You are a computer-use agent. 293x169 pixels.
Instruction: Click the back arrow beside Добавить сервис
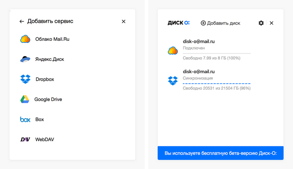point(22,22)
